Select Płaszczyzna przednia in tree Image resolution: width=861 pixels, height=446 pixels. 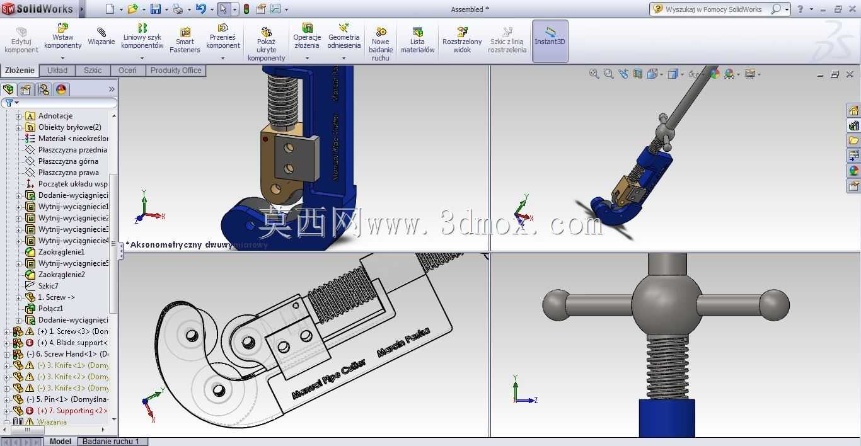(x=72, y=150)
